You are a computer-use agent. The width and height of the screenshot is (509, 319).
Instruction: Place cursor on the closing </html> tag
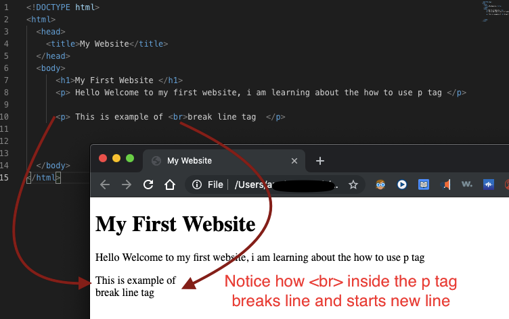coord(43,178)
